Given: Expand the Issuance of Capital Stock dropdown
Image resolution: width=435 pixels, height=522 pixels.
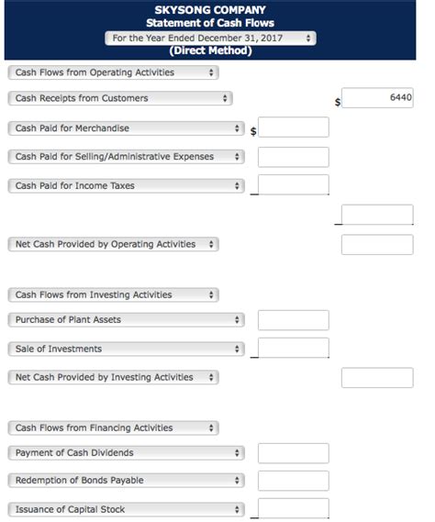Looking at the screenshot, I should click(127, 509).
